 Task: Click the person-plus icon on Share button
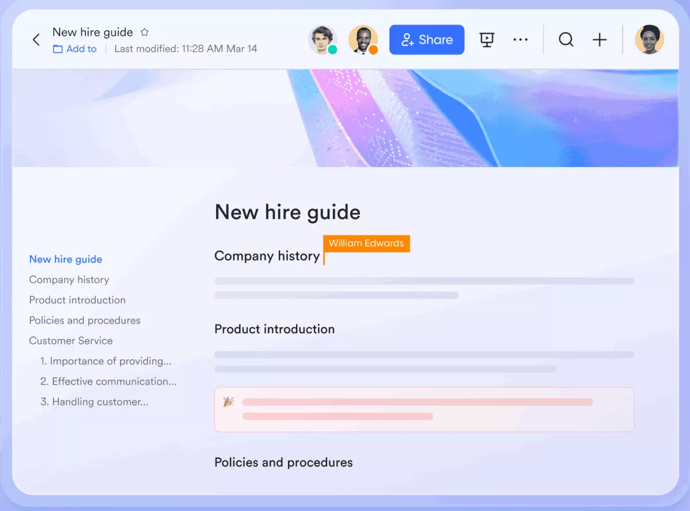408,39
